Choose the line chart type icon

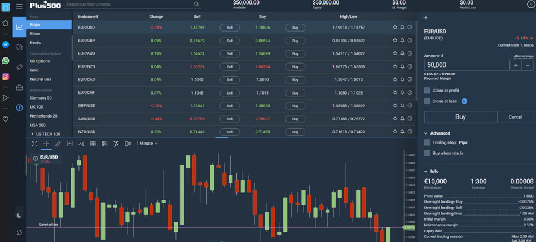pos(81,144)
